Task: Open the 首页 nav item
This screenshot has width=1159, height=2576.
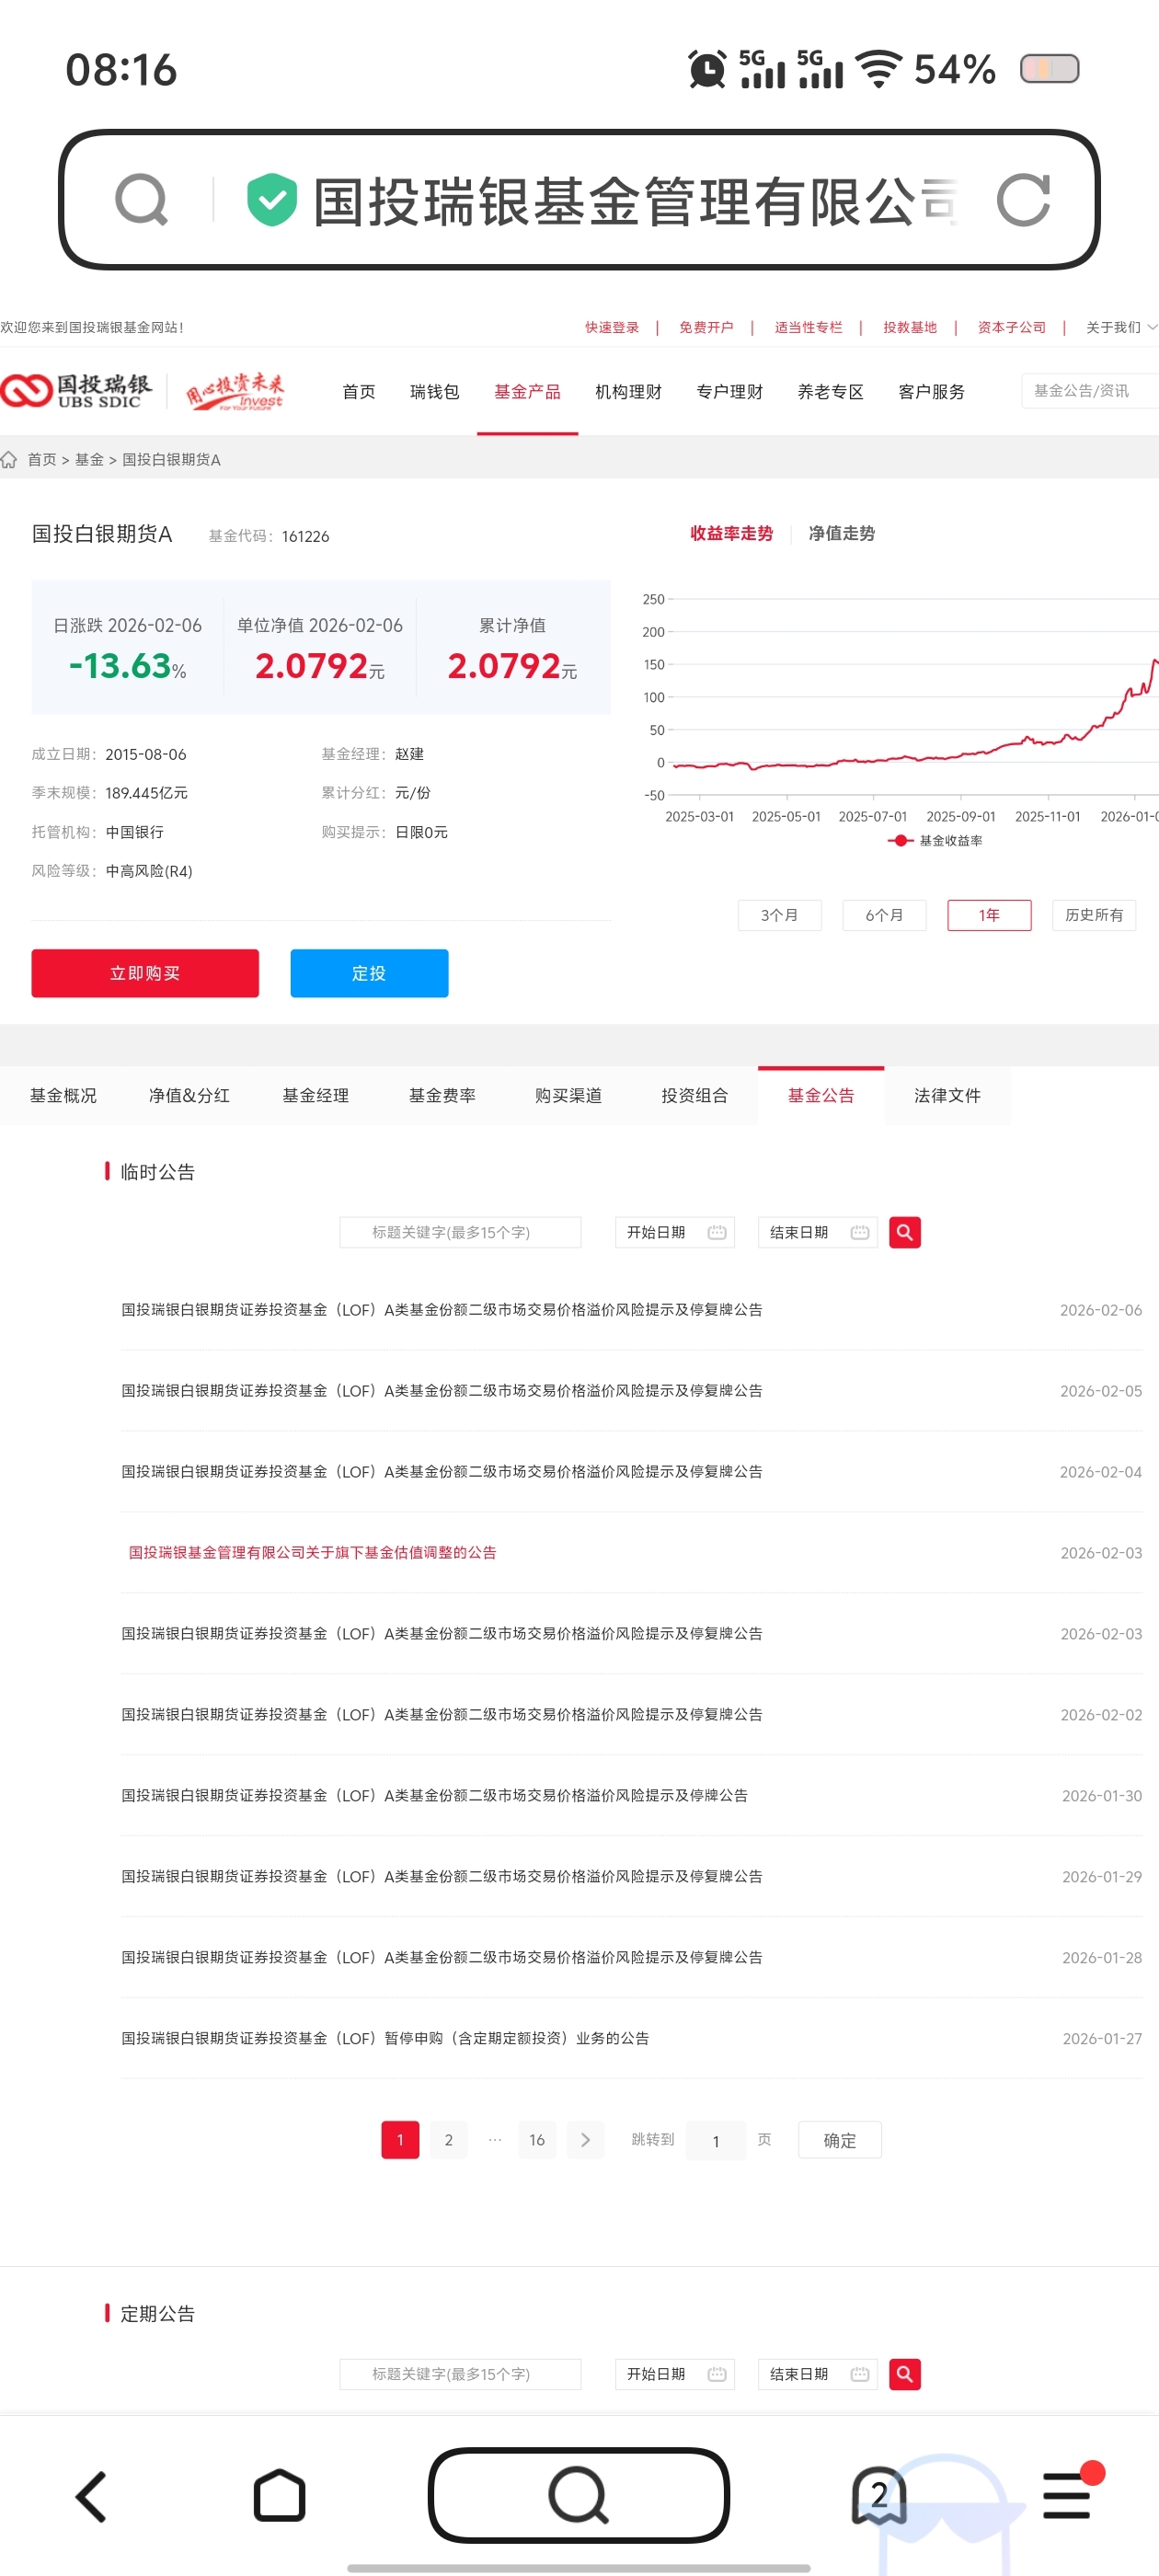Action: pyautogui.click(x=359, y=392)
